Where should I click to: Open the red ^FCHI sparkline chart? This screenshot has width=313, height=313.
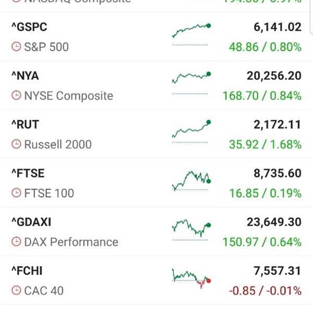[191, 279]
